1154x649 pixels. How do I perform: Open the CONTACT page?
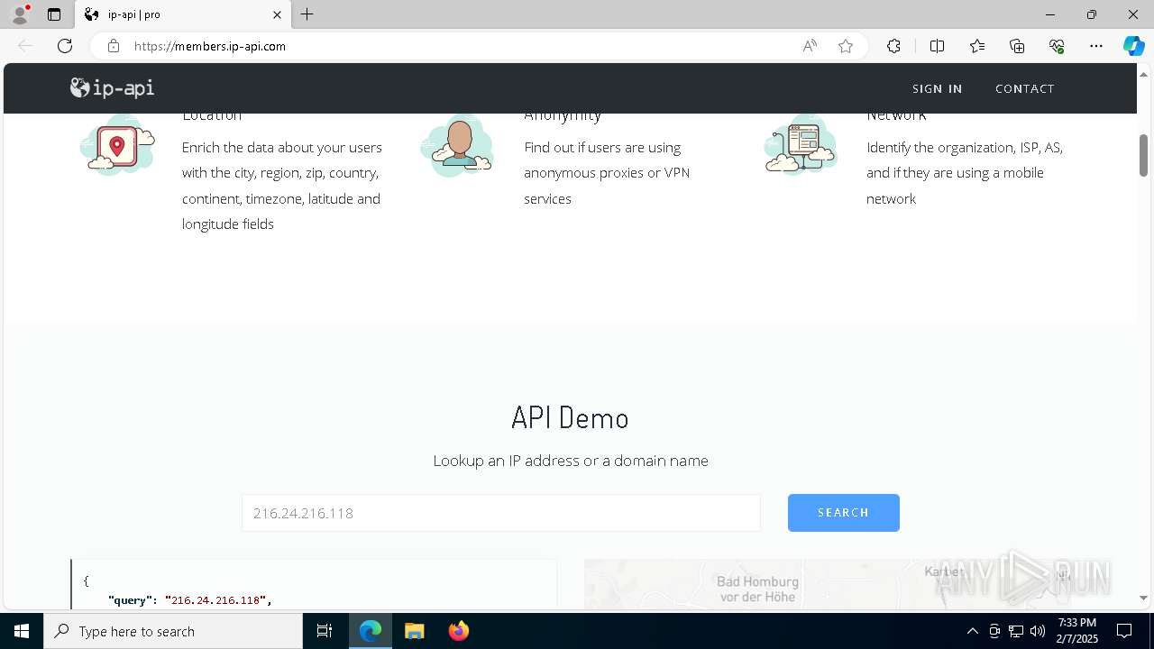[1024, 88]
